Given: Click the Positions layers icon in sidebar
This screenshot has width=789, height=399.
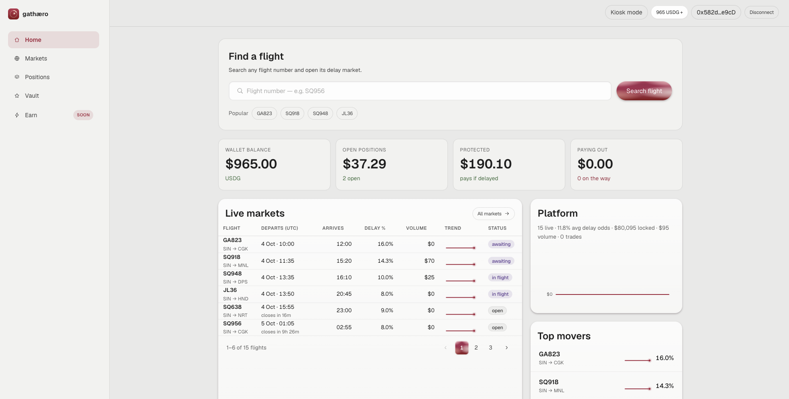Looking at the screenshot, I should pyautogui.click(x=17, y=77).
